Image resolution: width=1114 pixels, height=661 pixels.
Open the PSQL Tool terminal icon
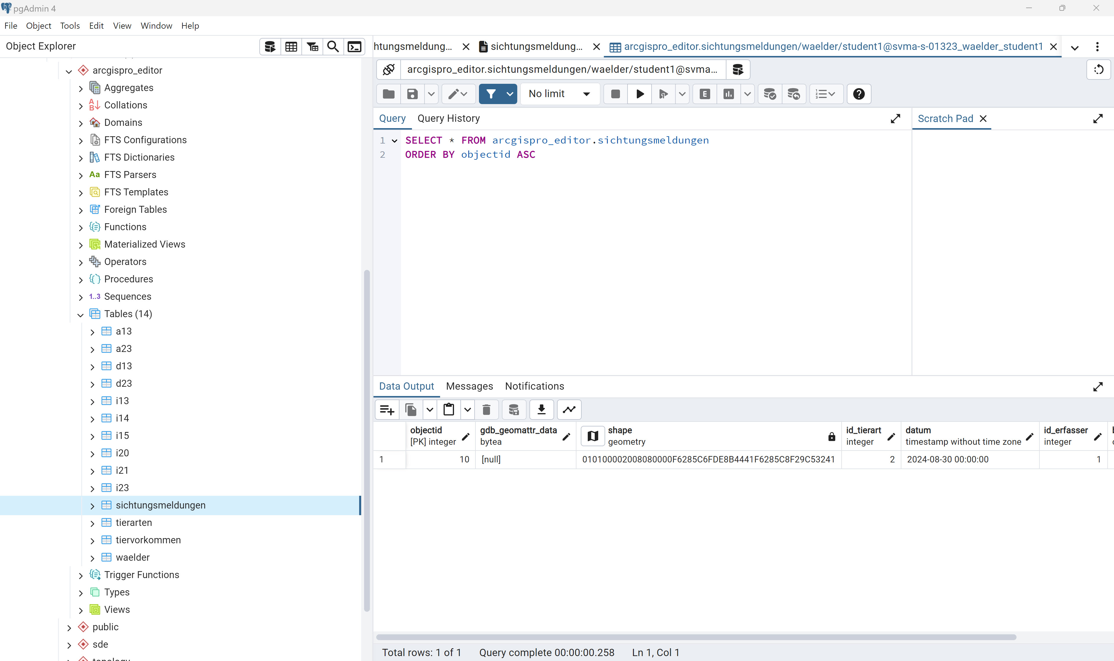click(x=354, y=46)
